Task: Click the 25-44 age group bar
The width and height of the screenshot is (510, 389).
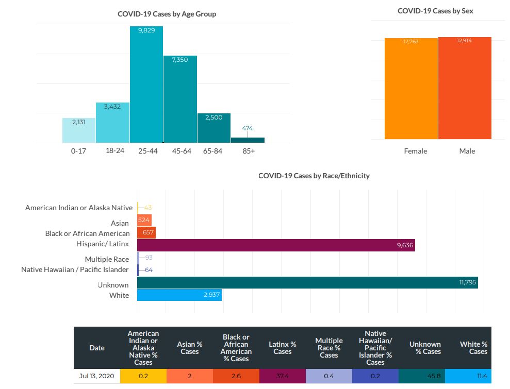Action: tap(146, 85)
